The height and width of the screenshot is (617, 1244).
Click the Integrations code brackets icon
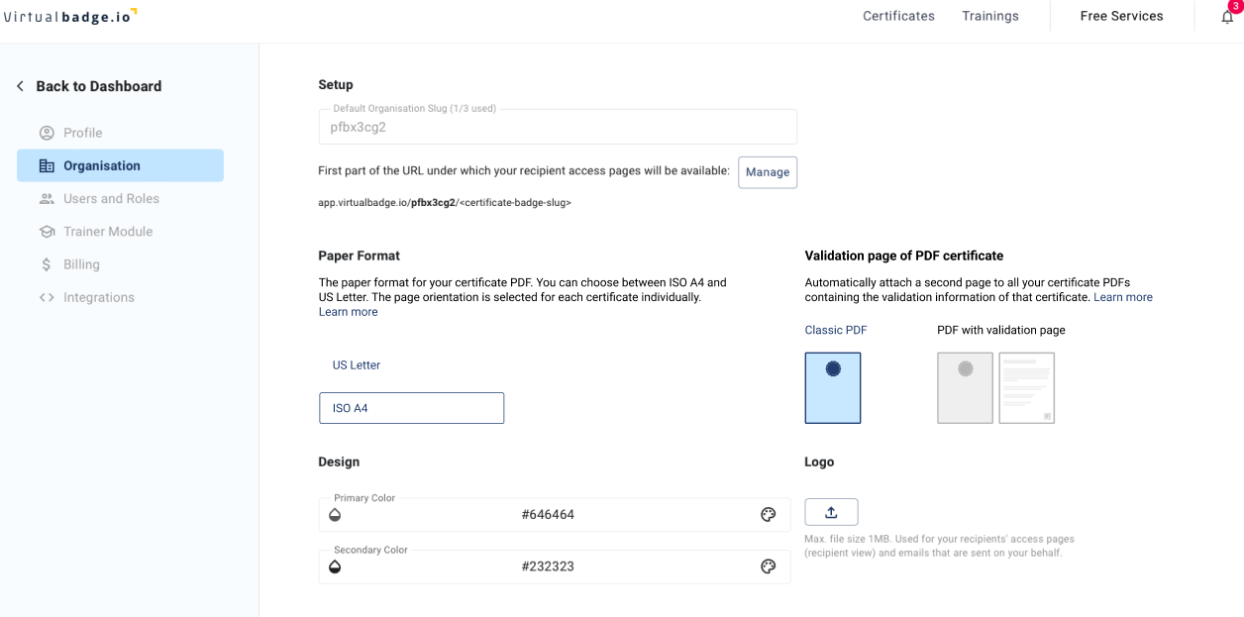(46, 296)
